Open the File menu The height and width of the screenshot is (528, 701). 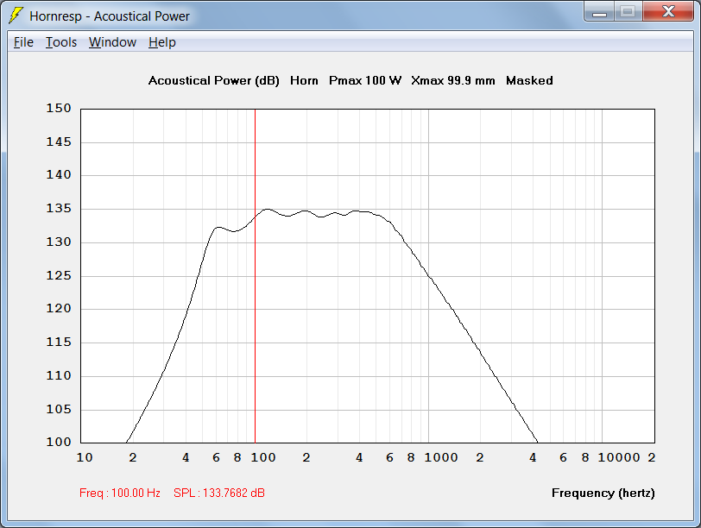[23, 42]
